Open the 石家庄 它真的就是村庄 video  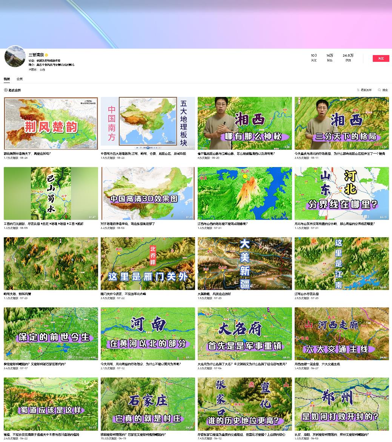coord(148,404)
